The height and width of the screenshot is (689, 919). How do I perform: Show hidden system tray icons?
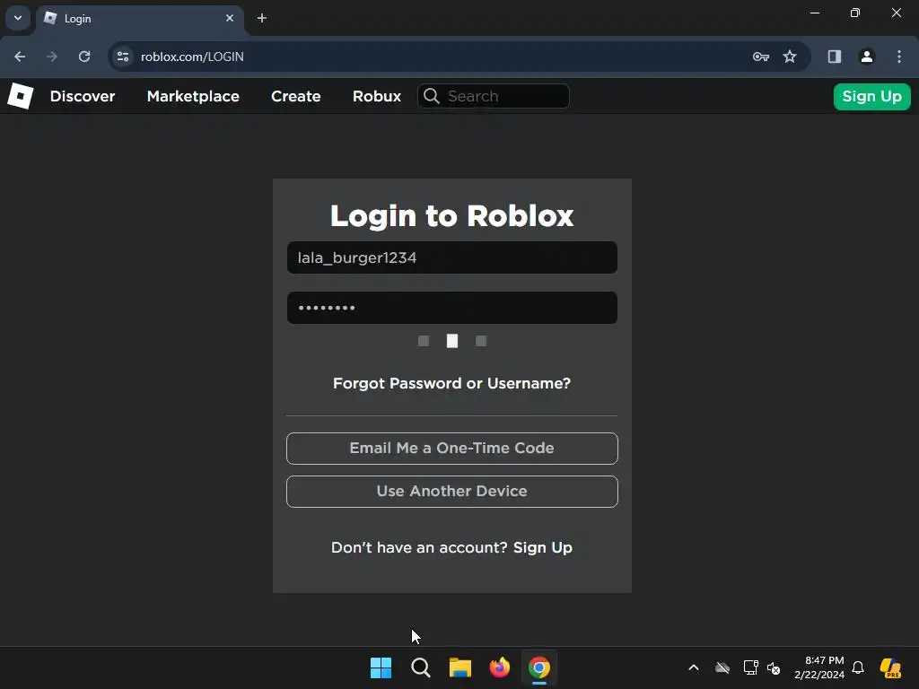(x=694, y=667)
